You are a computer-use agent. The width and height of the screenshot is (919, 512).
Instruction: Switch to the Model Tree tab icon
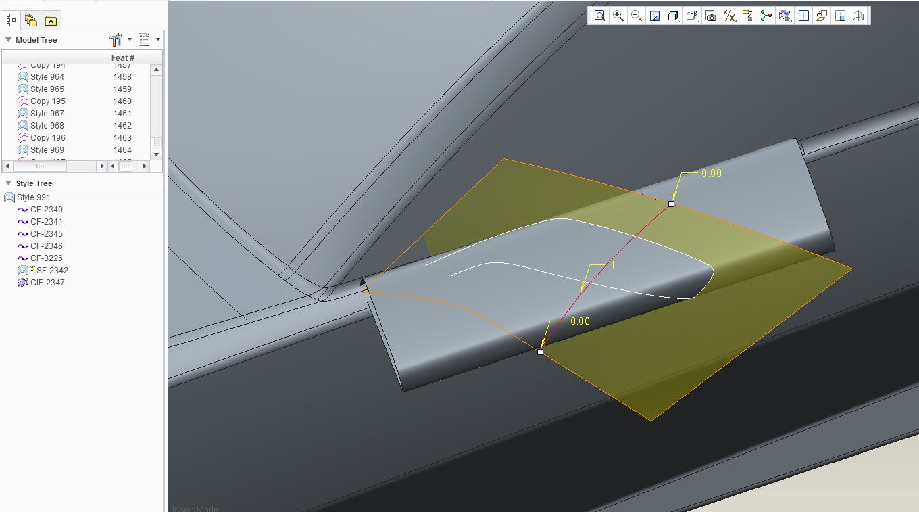tap(11, 20)
